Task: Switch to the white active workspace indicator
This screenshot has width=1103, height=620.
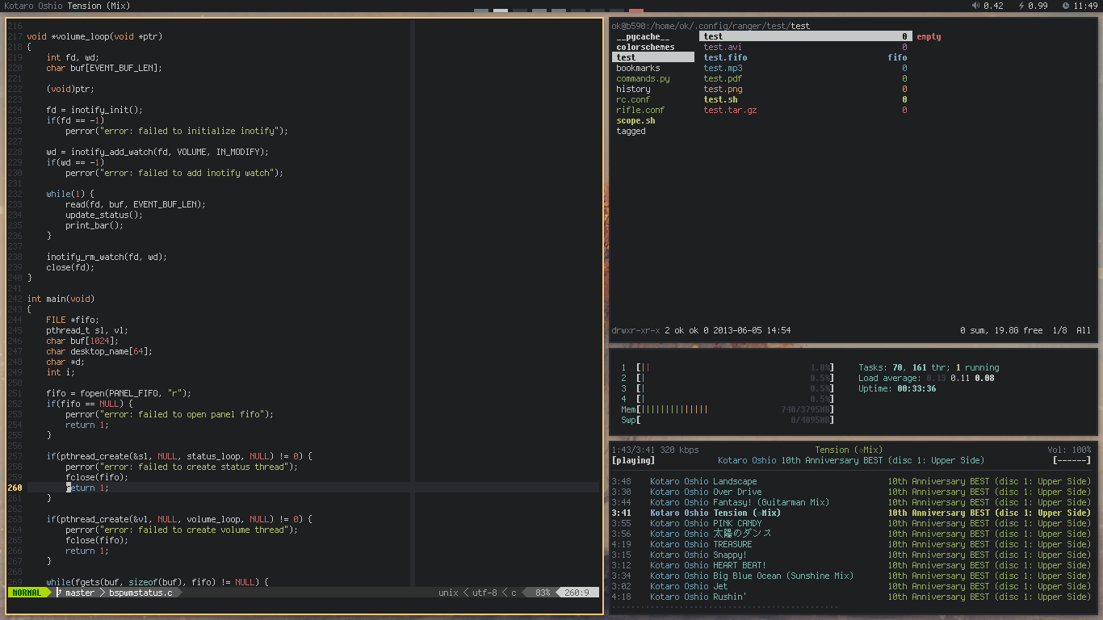Action: (x=501, y=10)
